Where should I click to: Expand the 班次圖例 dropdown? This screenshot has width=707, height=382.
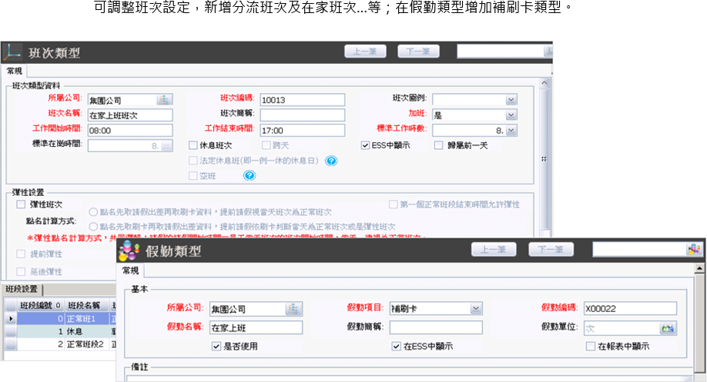point(511,99)
